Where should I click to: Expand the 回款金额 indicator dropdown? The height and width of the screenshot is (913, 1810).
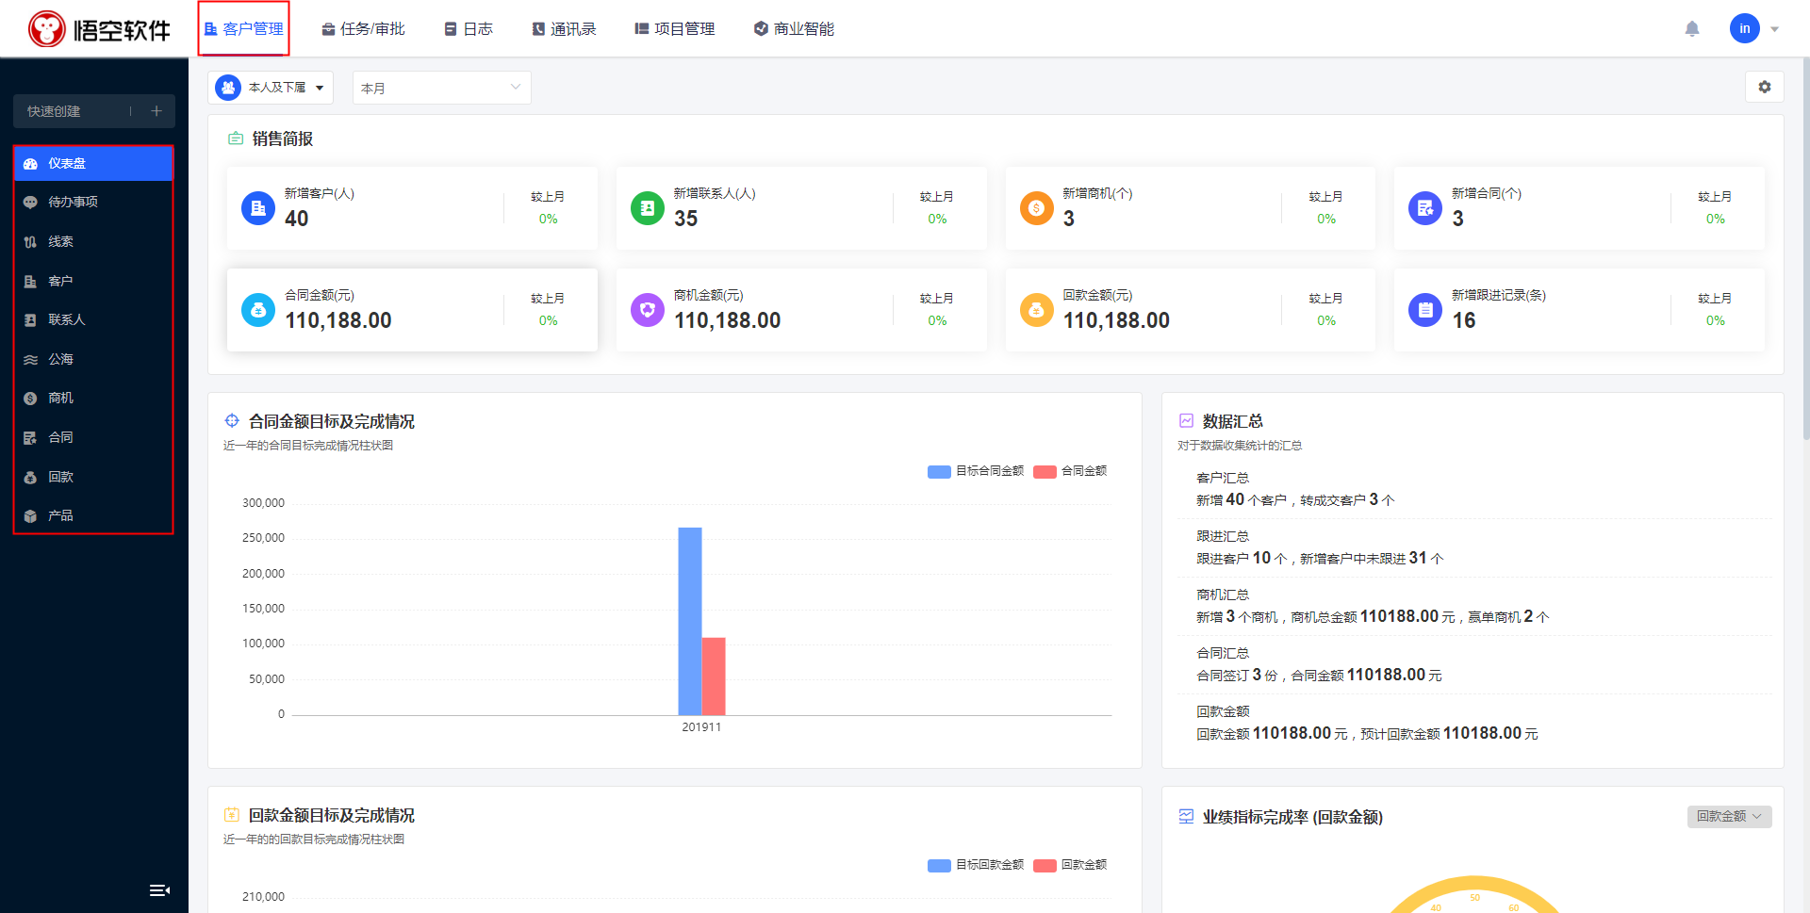[1729, 817]
